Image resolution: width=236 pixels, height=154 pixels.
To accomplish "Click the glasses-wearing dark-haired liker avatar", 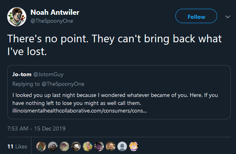I will coord(99,146).
